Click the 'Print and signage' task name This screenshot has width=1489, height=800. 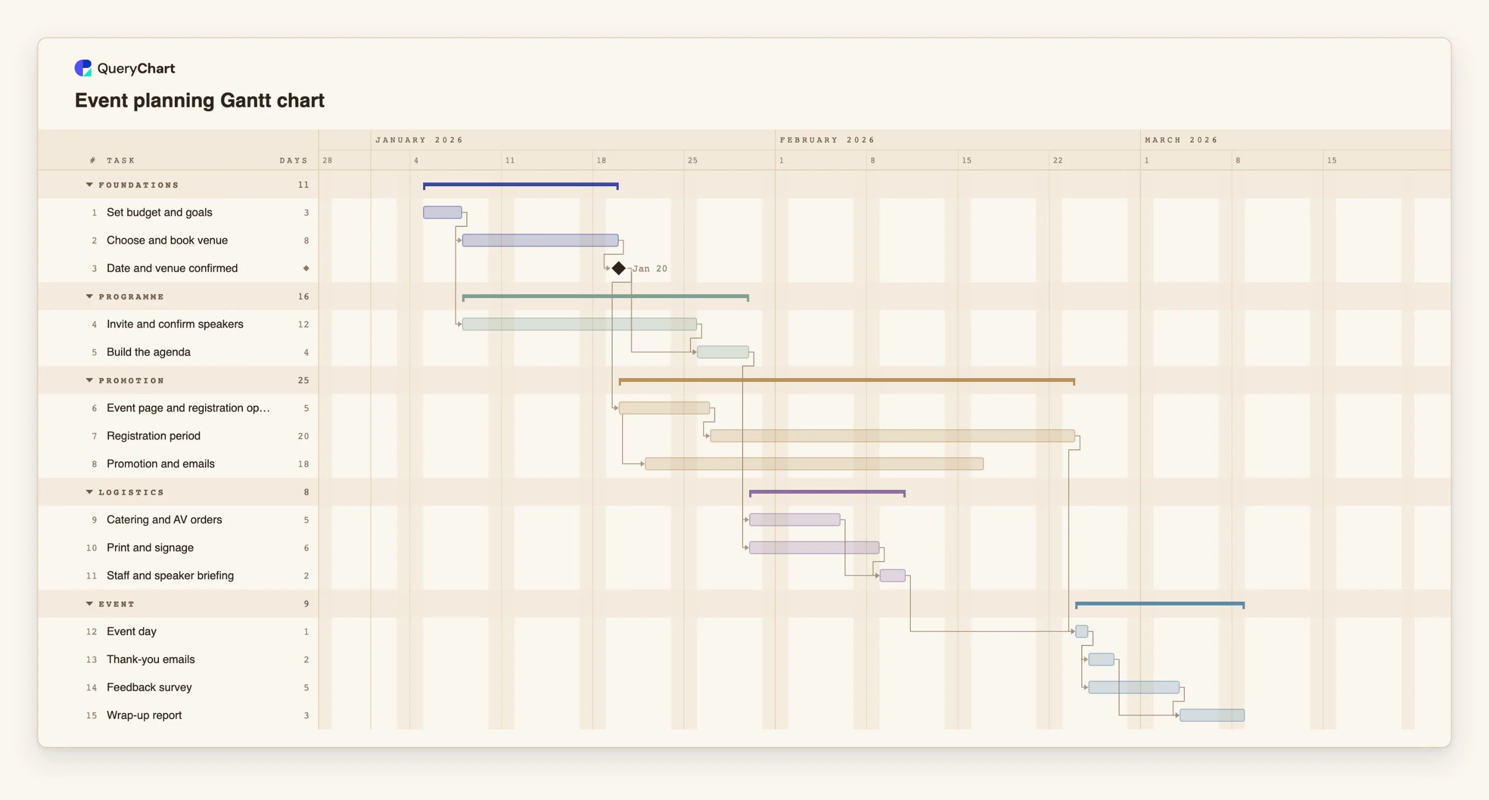pos(150,547)
